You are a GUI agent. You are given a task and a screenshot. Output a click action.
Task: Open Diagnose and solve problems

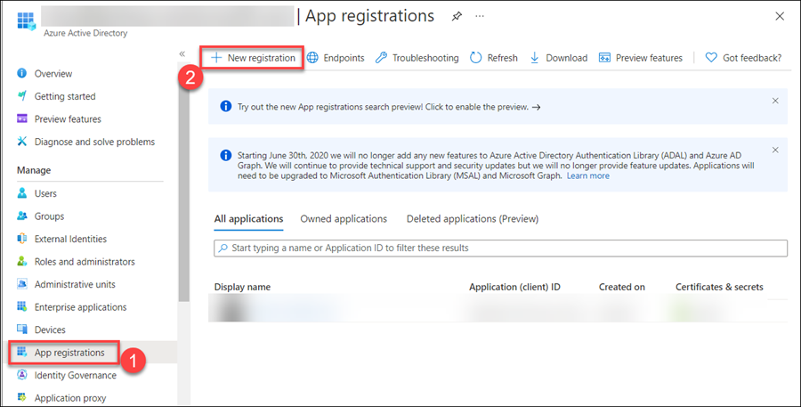pos(94,142)
